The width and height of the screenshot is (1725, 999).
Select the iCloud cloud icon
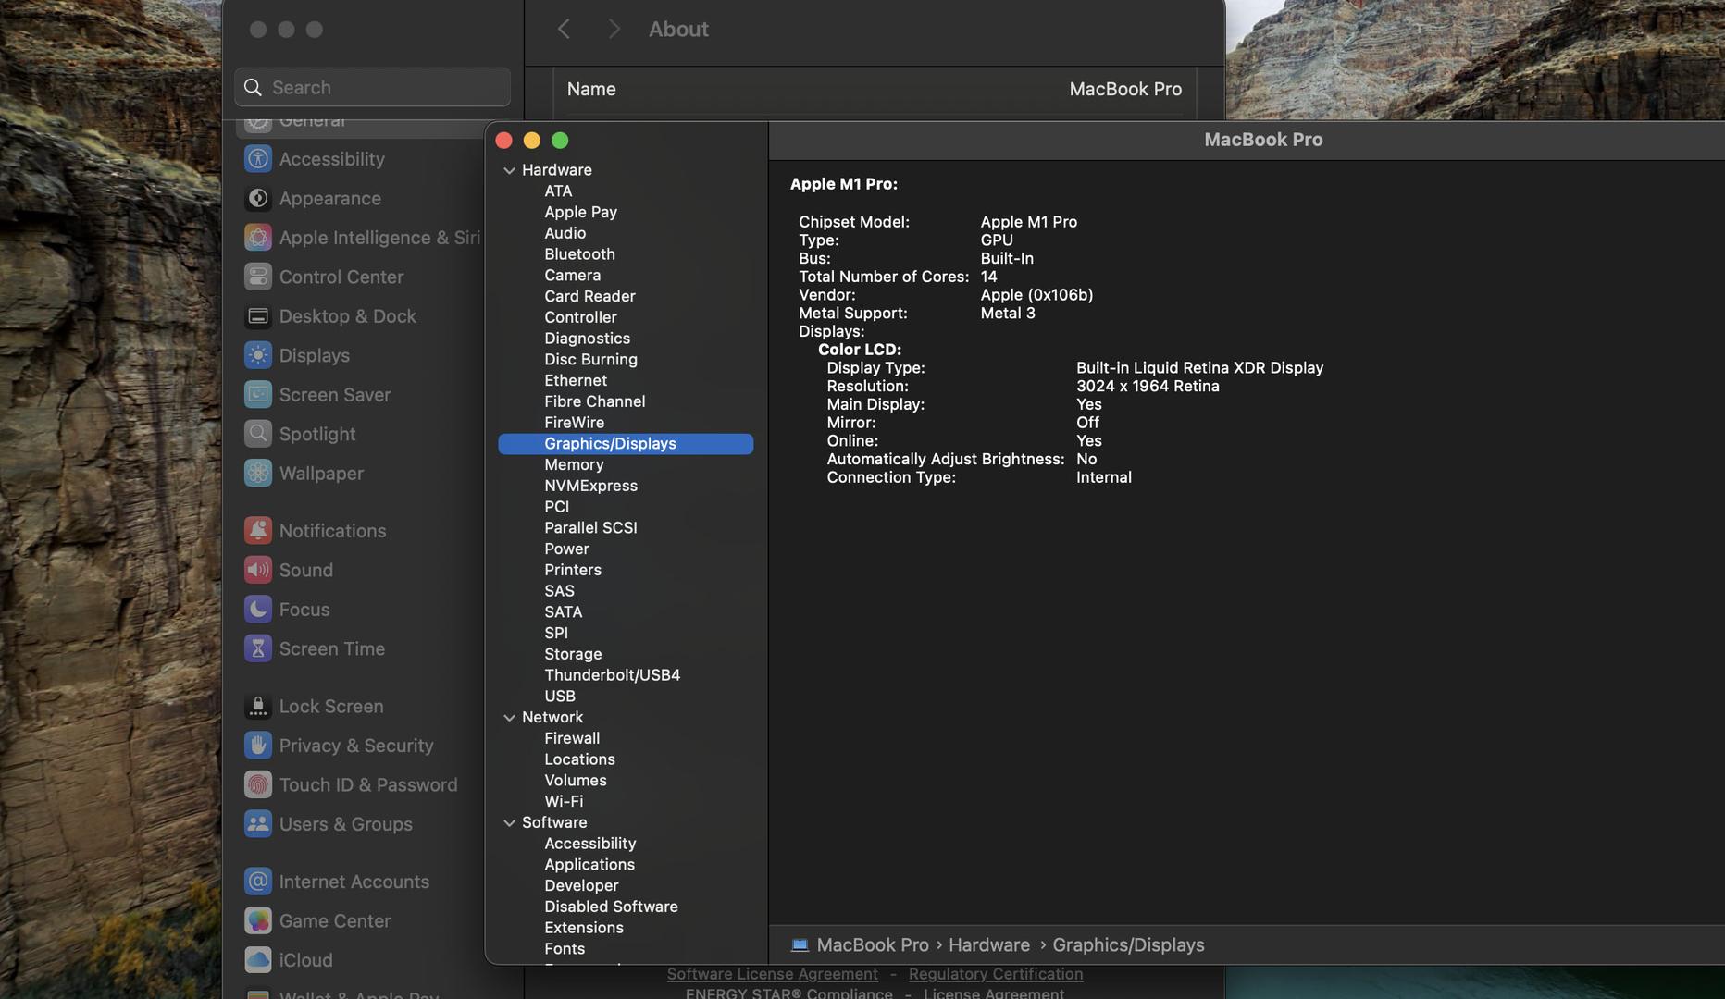tap(258, 960)
